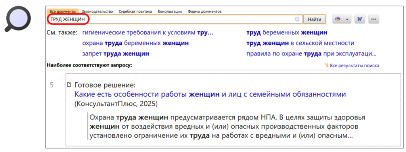Click the snippet text Охрана труда женщин предусматривается

227,127
